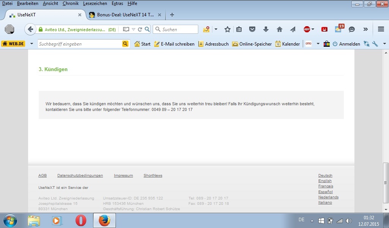Click E-Mail schreiben

(x=174, y=44)
